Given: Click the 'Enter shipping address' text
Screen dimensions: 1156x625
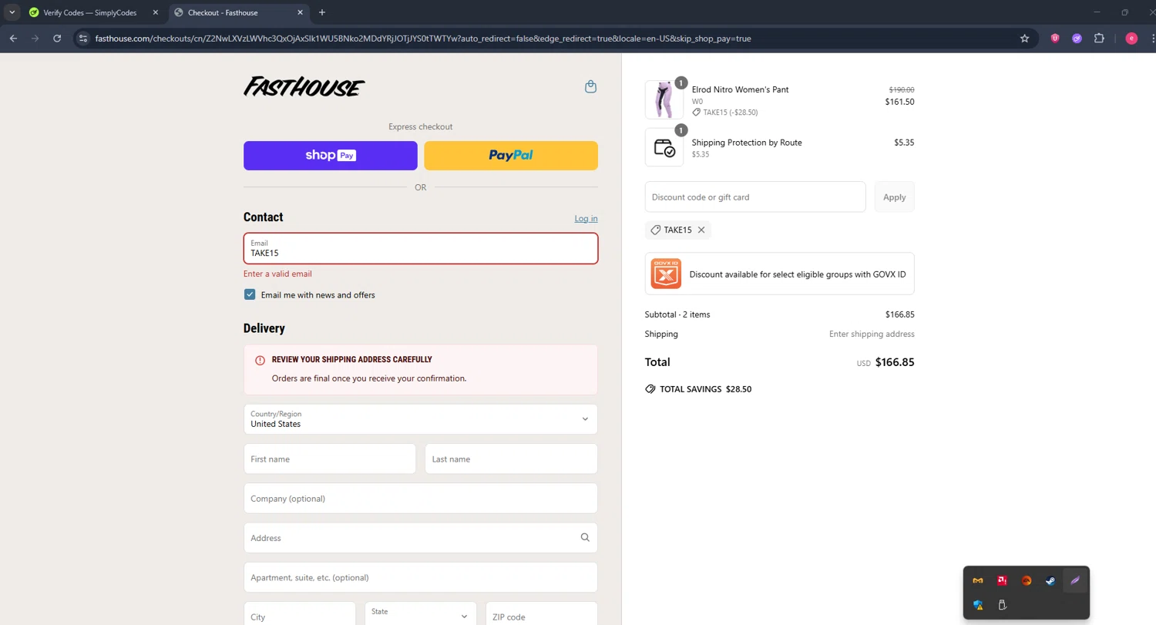Looking at the screenshot, I should [x=872, y=334].
